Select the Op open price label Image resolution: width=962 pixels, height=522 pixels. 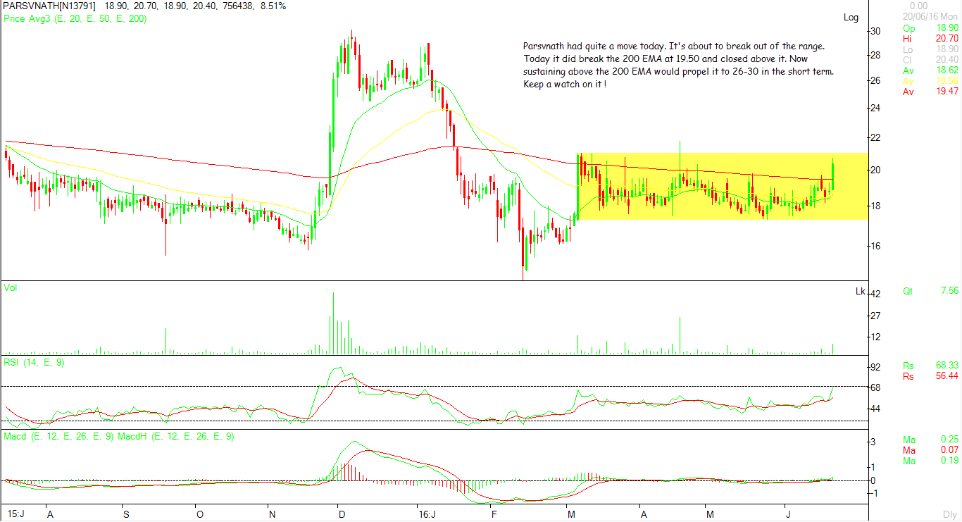pos(908,28)
